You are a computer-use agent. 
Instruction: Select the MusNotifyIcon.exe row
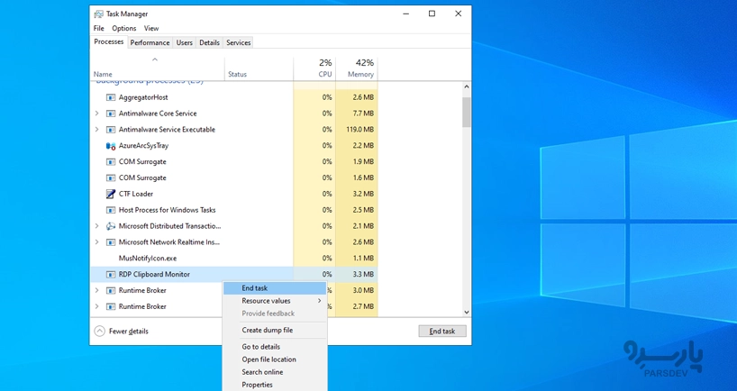coord(234,258)
